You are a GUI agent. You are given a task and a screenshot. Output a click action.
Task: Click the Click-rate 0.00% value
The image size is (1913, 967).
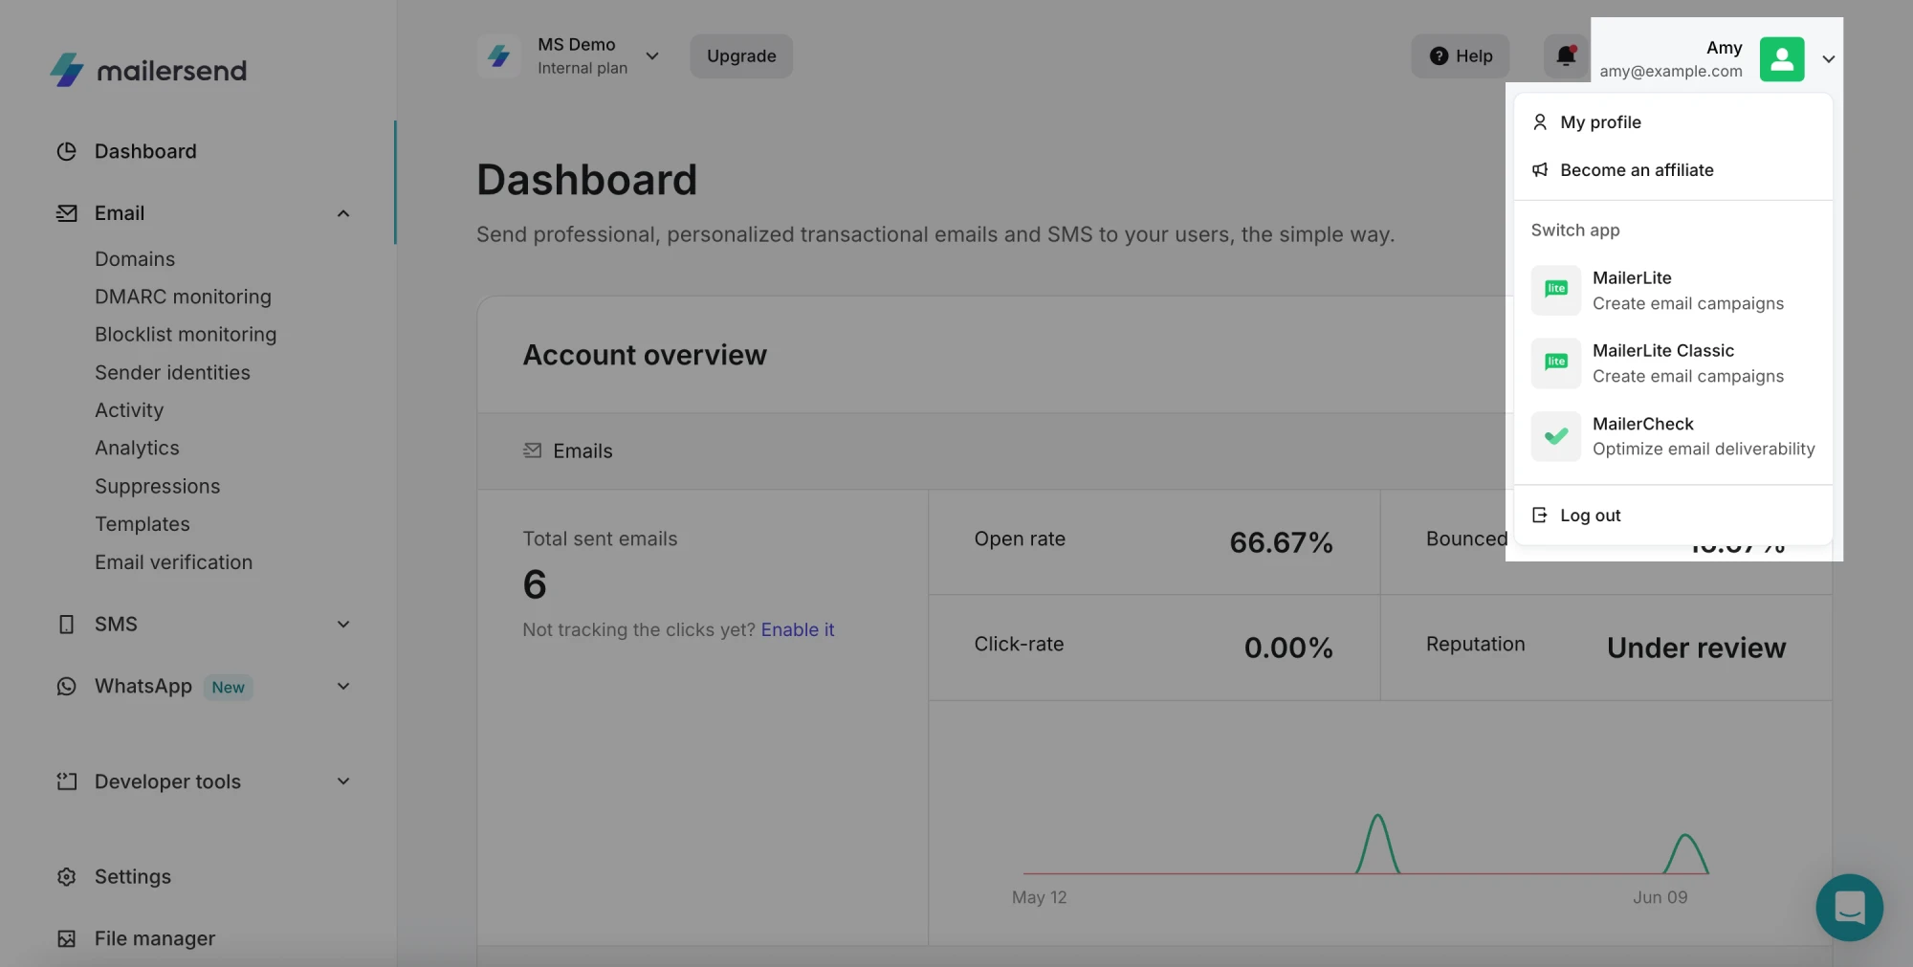coord(1288,648)
